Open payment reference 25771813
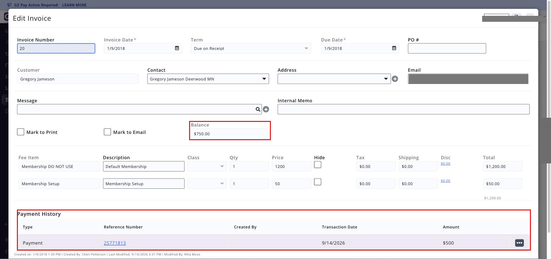 pos(115,243)
